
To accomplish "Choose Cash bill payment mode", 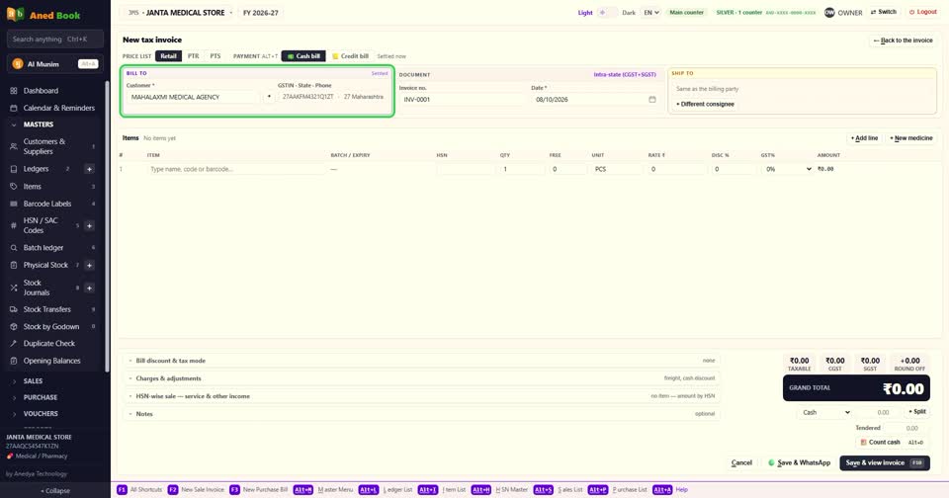I will point(303,56).
